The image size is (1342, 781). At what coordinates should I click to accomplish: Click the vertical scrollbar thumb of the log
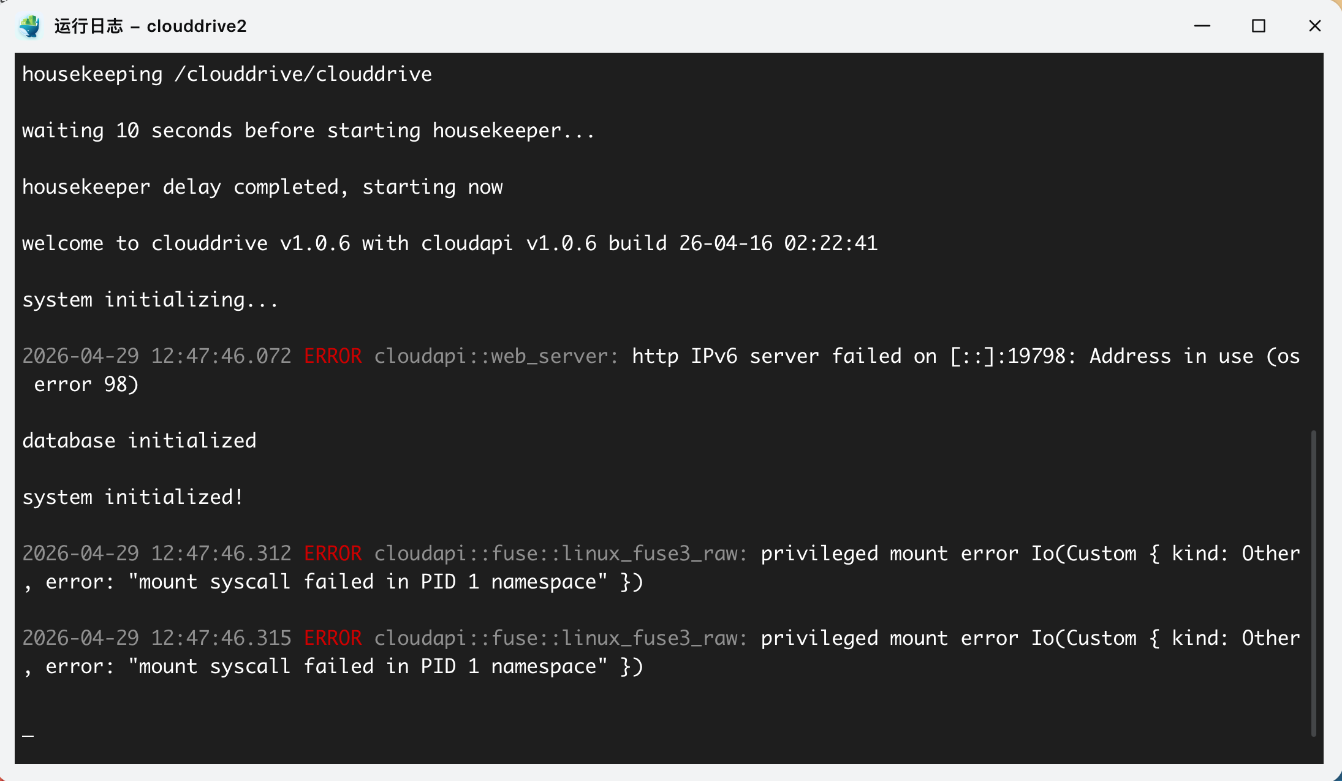(1313, 582)
